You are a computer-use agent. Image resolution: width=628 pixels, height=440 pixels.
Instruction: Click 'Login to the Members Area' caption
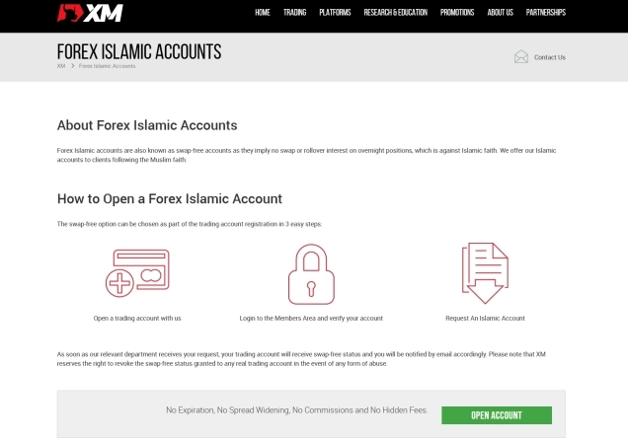click(x=311, y=319)
